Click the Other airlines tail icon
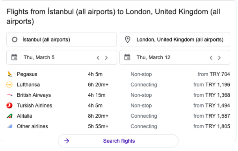This screenshot has width=238, height=151. [x=9, y=126]
